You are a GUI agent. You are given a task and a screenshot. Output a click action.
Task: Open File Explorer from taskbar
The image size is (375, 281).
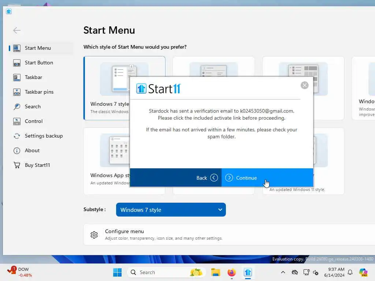(x=215, y=272)
